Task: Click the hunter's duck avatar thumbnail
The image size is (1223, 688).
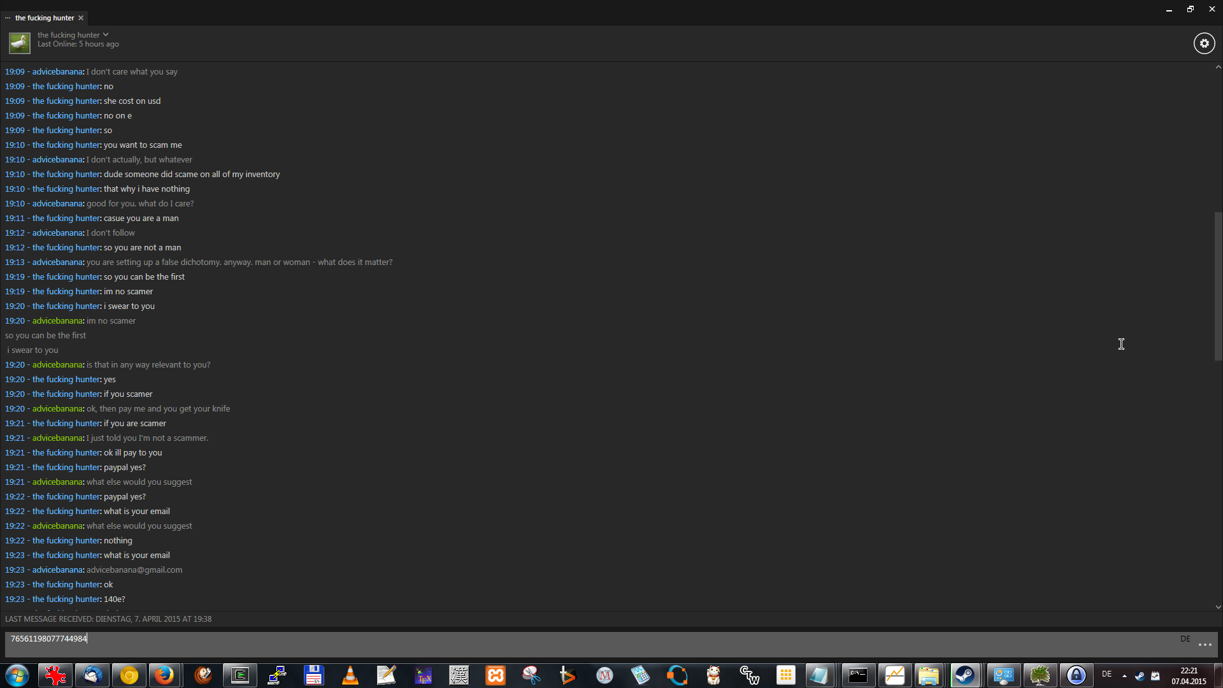Action: pyautogui.click(x=19, y=43)
